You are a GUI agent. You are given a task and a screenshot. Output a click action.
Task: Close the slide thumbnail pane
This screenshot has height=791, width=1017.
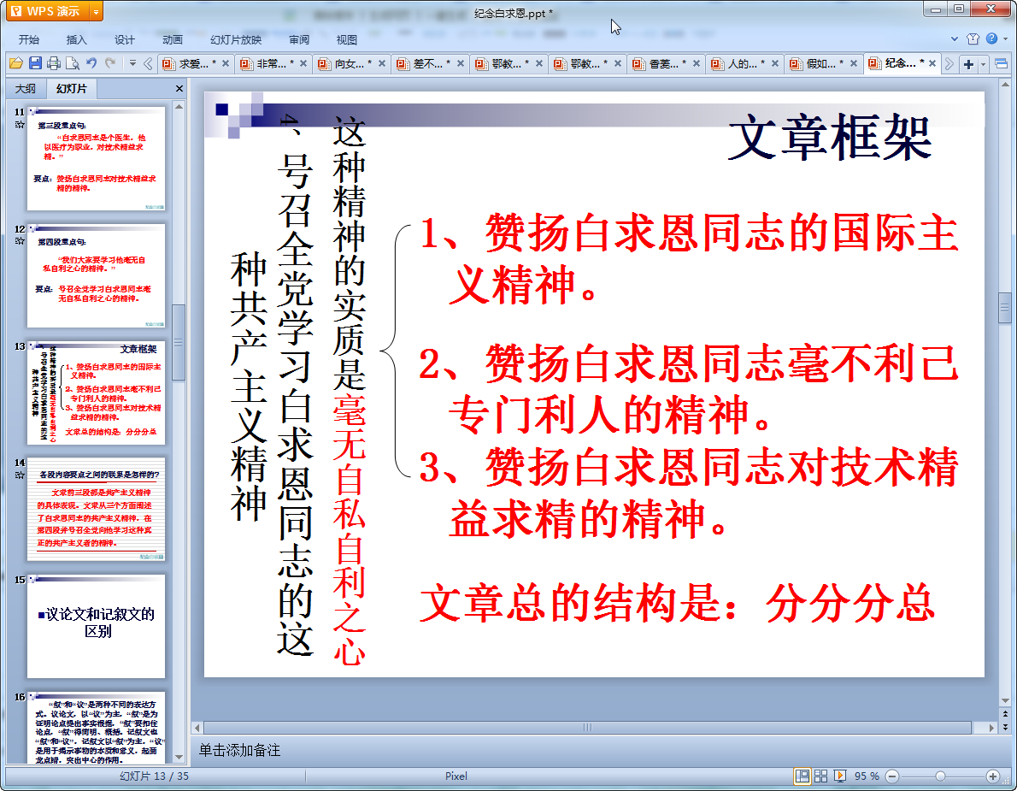pos(179,88)
